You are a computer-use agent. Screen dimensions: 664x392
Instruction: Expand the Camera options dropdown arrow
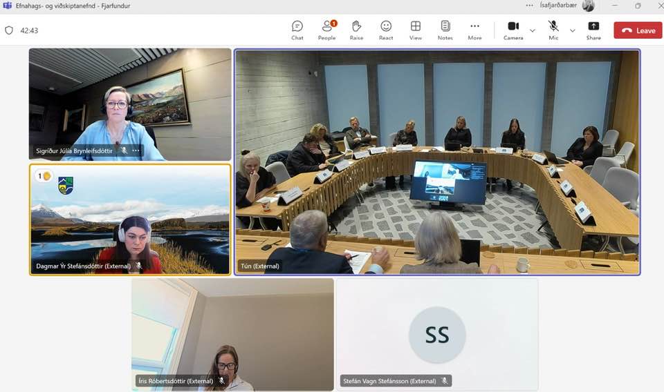[x=532, y=30]
